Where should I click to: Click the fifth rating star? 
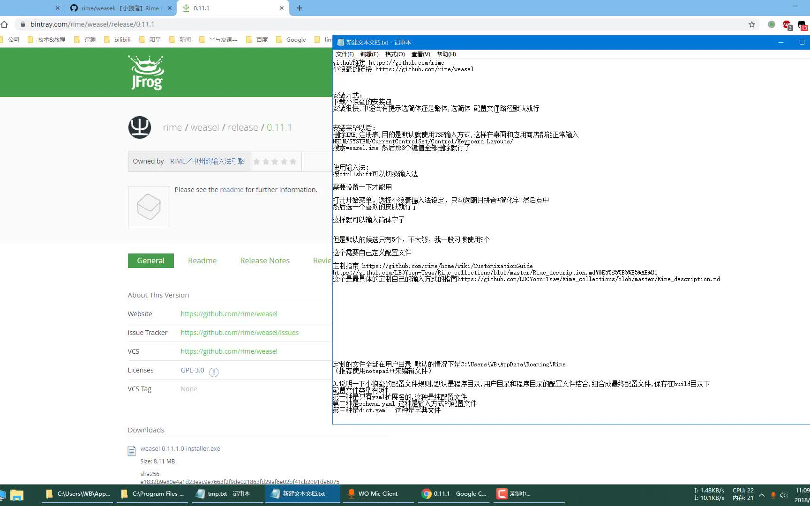click(293, 161)
